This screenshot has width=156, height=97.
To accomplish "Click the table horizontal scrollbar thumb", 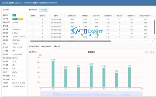I will tap(71, 41).
